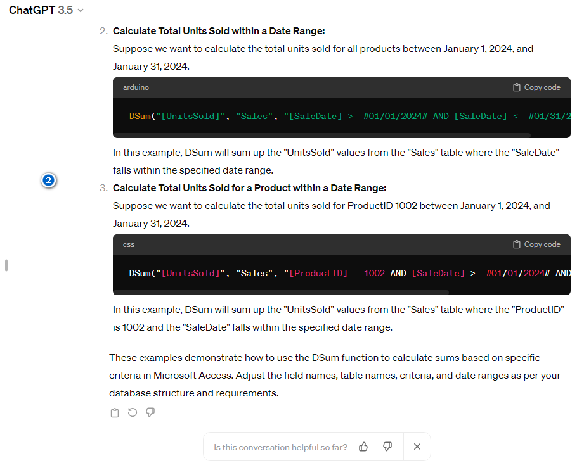
Task: Click the css language label
Action: tap(129, 244)
